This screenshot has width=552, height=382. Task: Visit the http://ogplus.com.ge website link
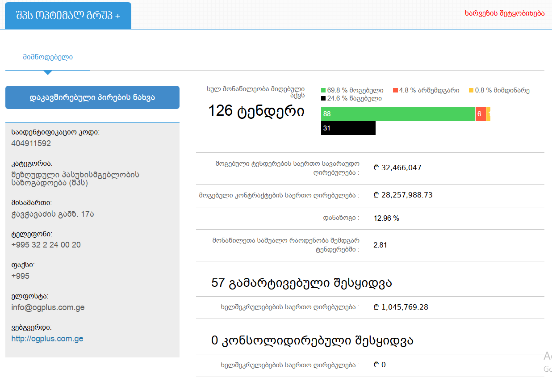point(47,339)
